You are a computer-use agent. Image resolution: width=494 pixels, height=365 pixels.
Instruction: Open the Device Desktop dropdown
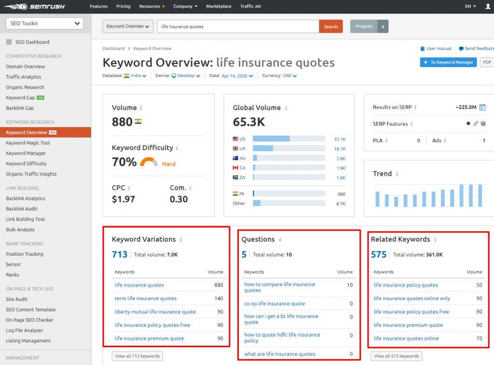pyautogui.click(x=186, y=76)
